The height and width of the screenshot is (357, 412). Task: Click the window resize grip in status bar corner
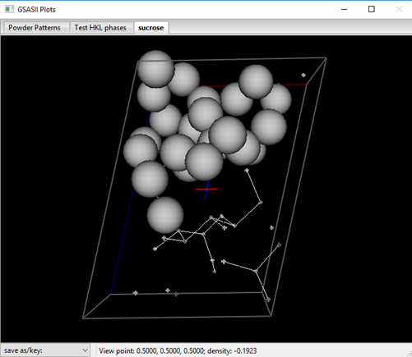[409, 354]
